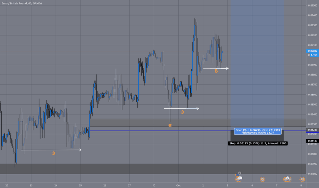Click the current price label 0.89039
The image size is (319, 188).
pos(312,51)
